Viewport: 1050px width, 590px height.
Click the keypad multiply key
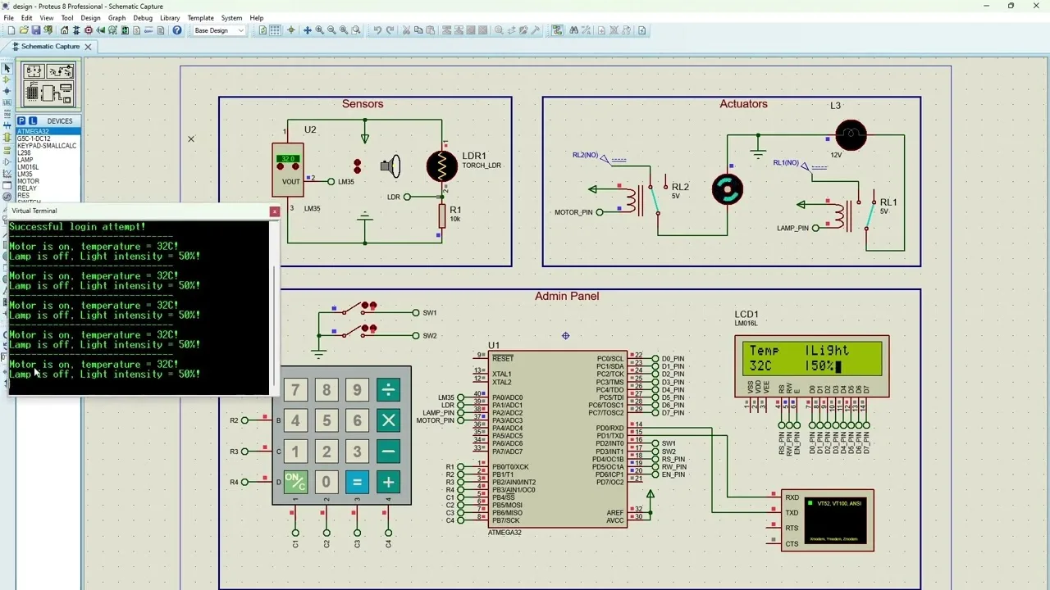tap(388, 420)
